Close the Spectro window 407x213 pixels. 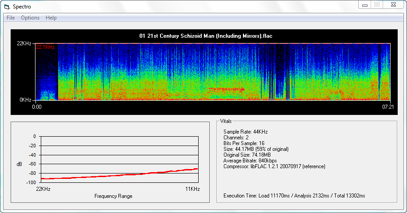(x=393, y=5)
